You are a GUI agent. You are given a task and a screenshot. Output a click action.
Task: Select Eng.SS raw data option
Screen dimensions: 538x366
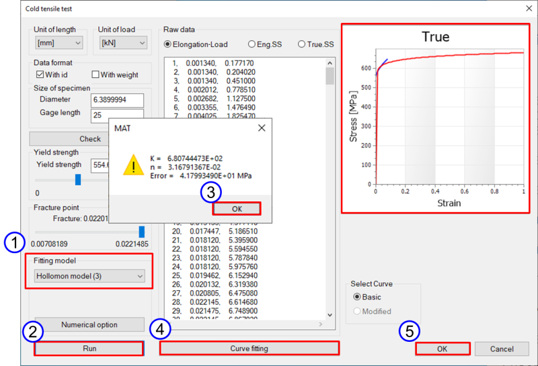tap(252, 44)
